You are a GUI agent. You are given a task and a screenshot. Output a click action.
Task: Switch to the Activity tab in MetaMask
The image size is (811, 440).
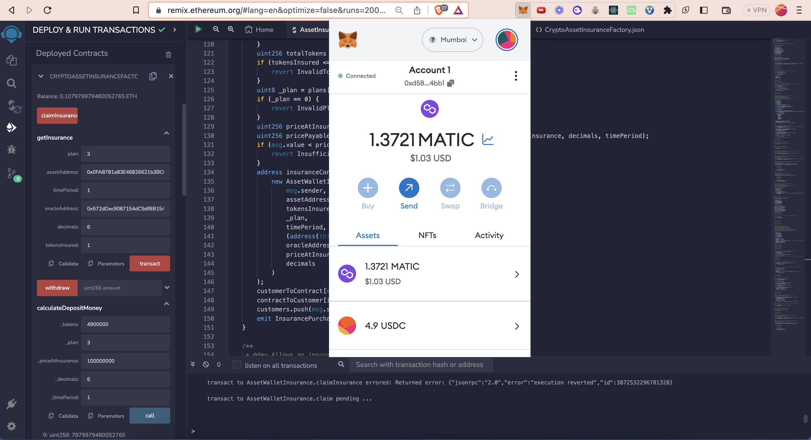coord(489,236)
